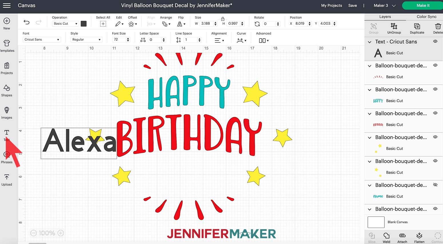Open My Projects
This screenshot has height=244, width=443.
[x=332, y=5]
